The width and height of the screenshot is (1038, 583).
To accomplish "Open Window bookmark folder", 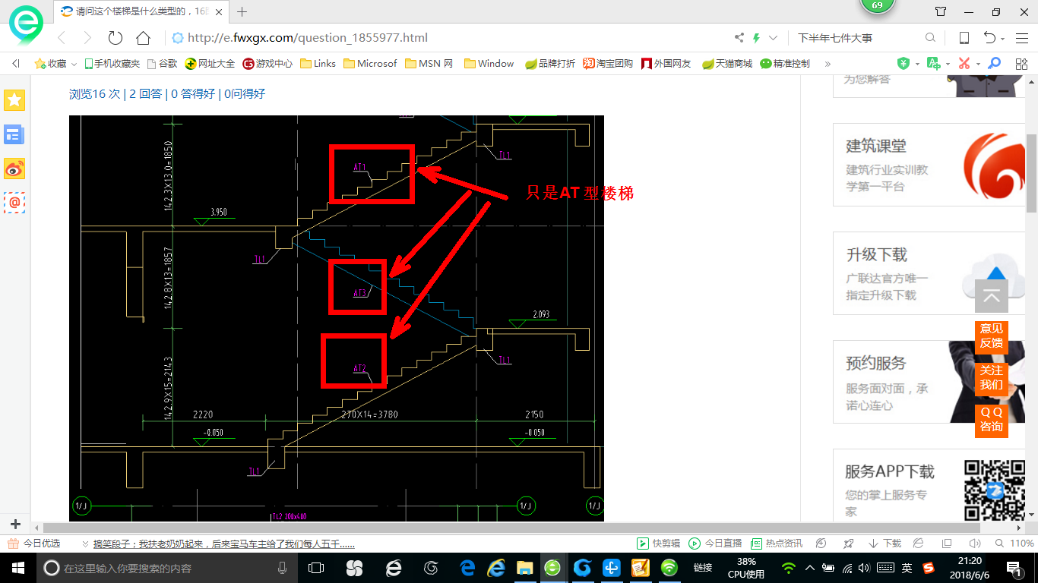I will (x=489, y=64).
